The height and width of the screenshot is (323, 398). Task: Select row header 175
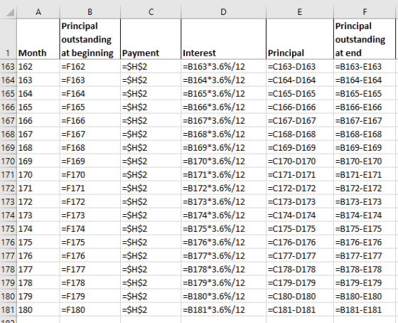9,228
